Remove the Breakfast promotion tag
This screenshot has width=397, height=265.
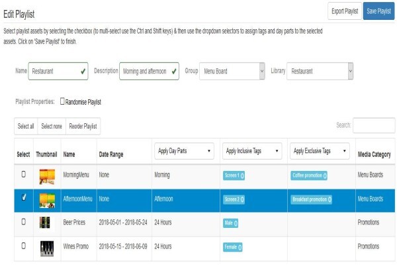[x=330, y=199]
